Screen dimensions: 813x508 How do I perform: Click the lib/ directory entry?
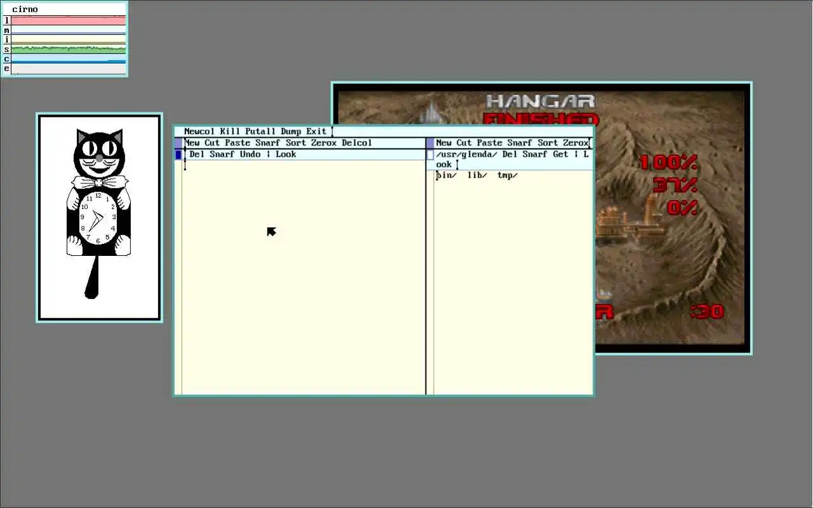(477, 175)
